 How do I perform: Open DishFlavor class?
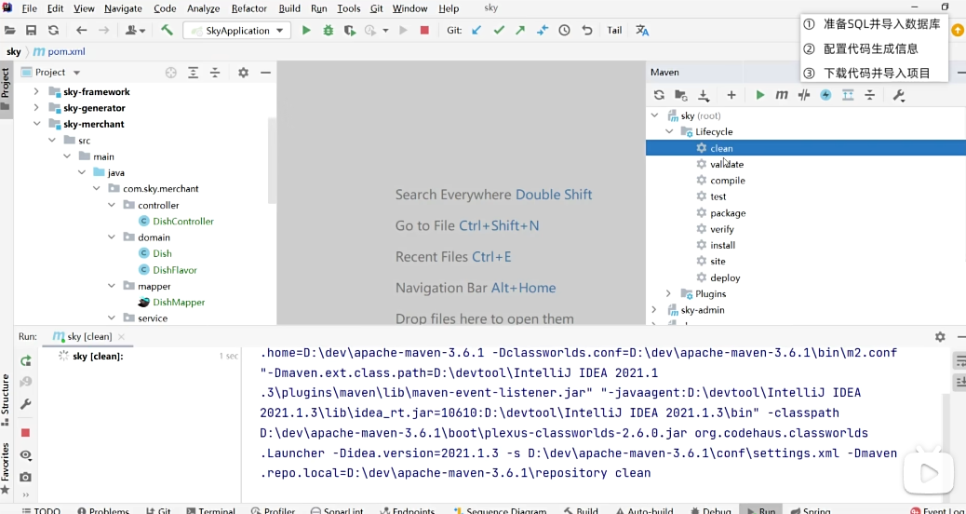[x=175, y=269]
